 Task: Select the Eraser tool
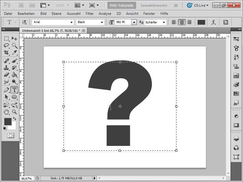coord(6,75)
